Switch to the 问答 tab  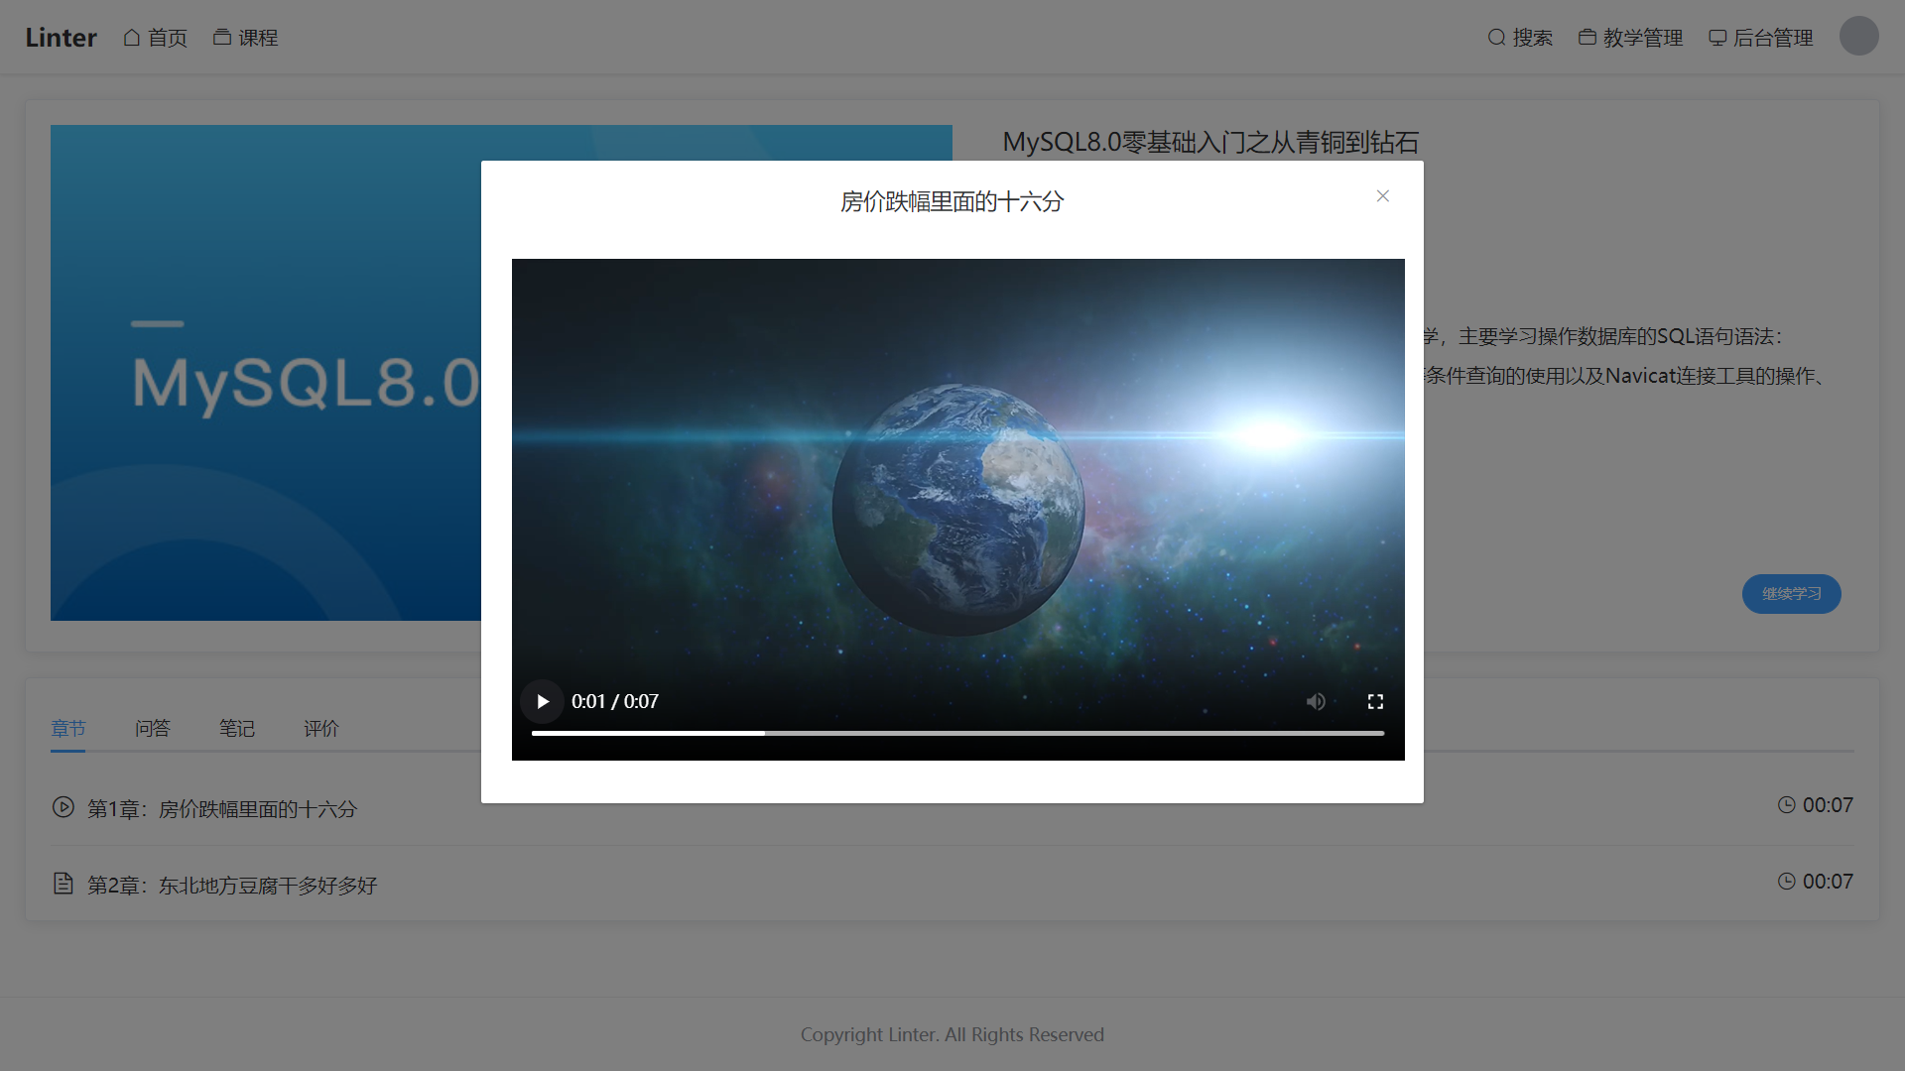[x=153, y=729]
